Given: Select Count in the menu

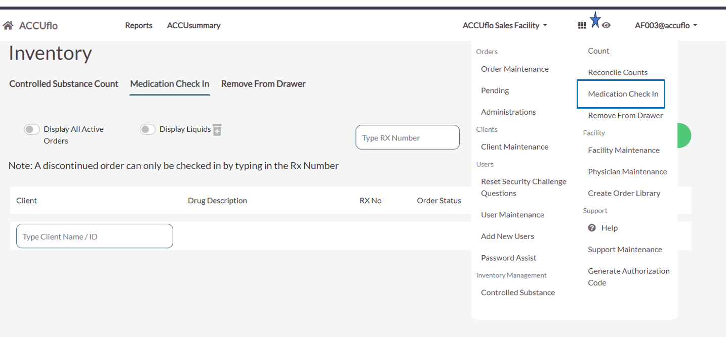Looking at the screenshot, I should coord(598,51).
